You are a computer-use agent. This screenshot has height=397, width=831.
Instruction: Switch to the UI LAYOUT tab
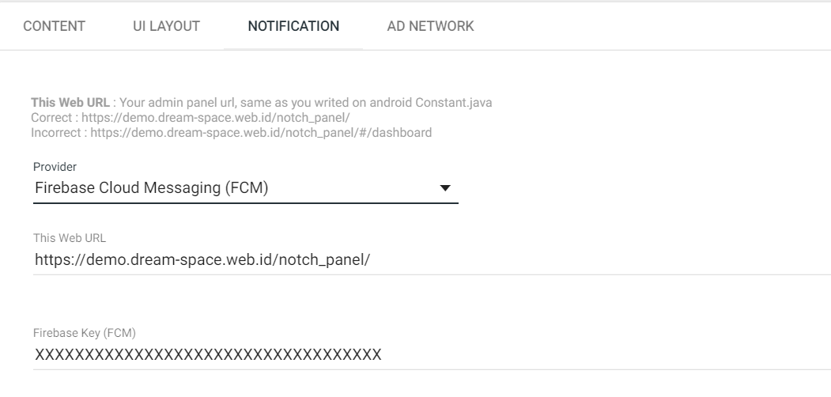click(x=166, y=26)
